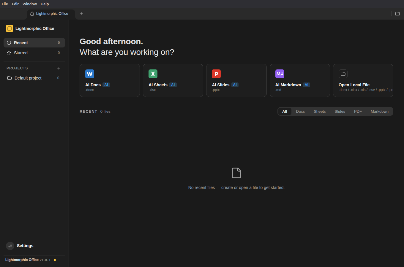Click the .xlsx extension label
404x267 pixels.
click(x=152, y=90)
